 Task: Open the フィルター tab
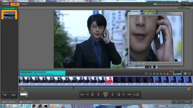[24, 4]
